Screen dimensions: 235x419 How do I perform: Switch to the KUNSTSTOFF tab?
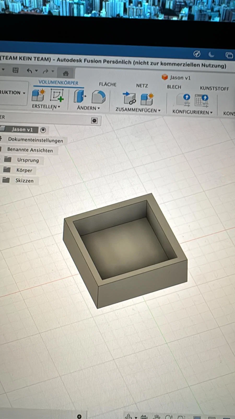click(x=214, y=88)
